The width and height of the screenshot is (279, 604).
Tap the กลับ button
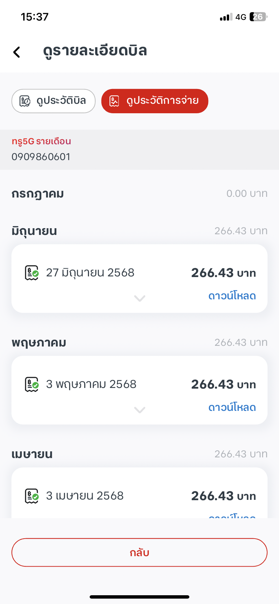[x=139, y=552]
